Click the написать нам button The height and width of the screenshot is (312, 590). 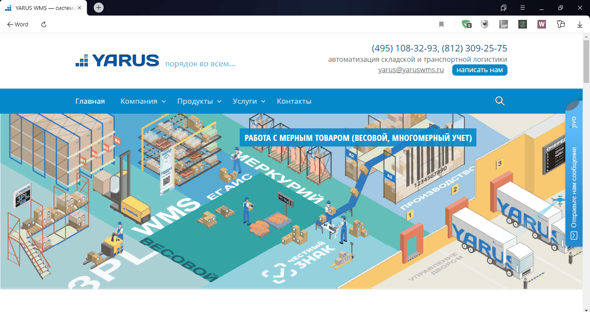pos(480,70)
